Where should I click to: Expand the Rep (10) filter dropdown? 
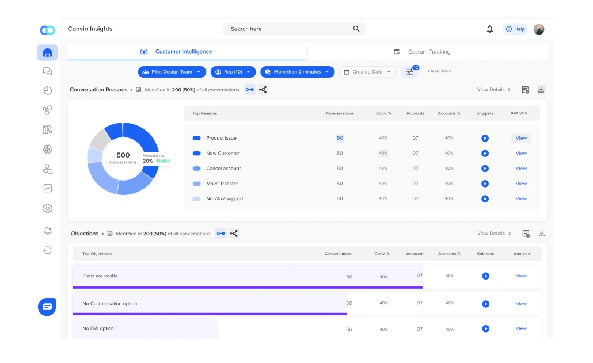click(233, 71)
